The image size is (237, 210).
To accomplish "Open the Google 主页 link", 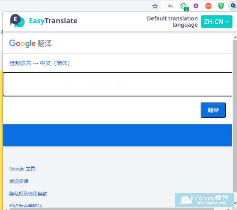I will click(22, 169).
